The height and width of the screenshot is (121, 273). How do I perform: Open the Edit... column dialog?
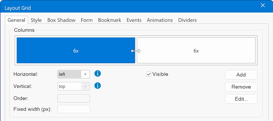241,99
